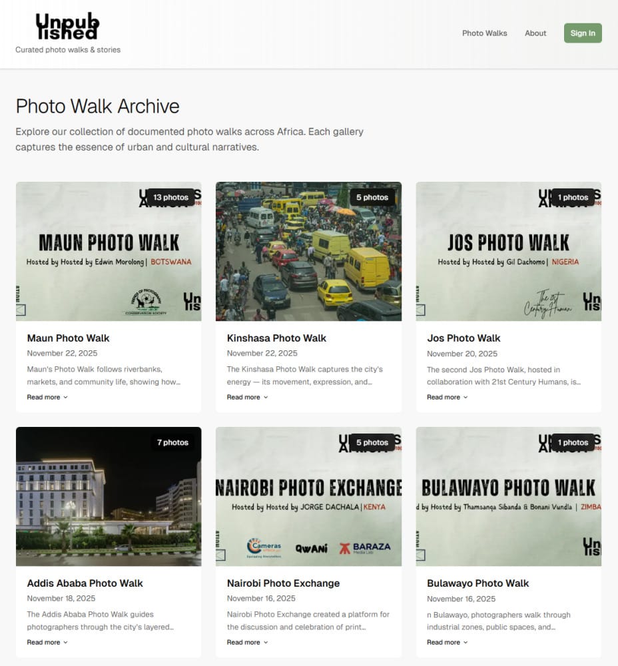The width and height of the screenshot is (618, 666).
Task: Expand Read more under Addis Ababa Photo Walk
Action: pos(47,642)
